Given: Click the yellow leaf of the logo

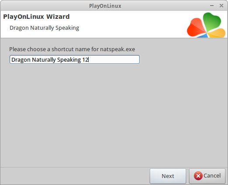Looking at the screenshot, I should click(x=217, y=33).
